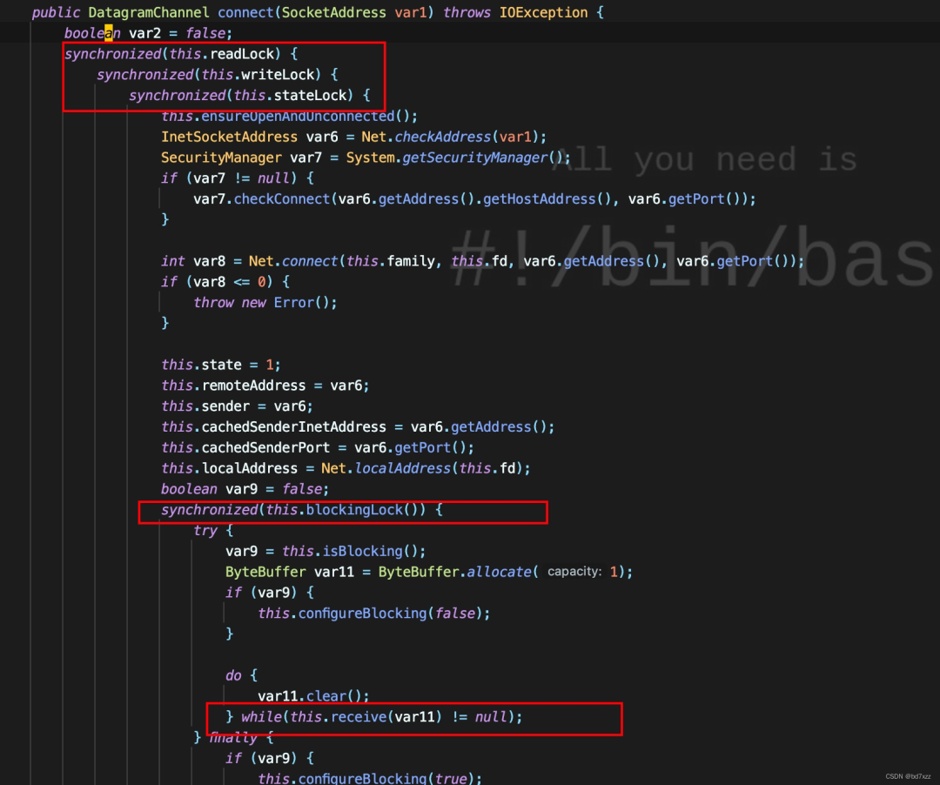Image resolution: width=940 pixels, height=785 pixels.
Task: Click 'getHostAddress' method call
Action: [539, 199]
